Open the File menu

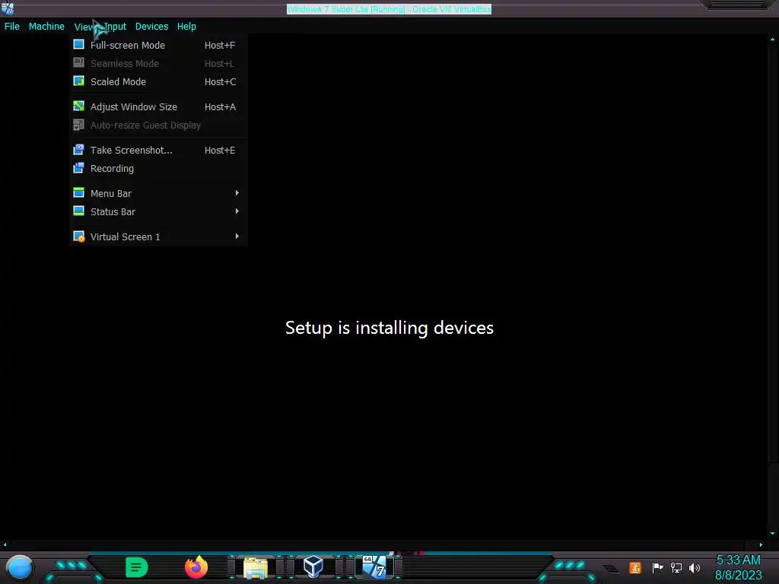coord(12,27)
